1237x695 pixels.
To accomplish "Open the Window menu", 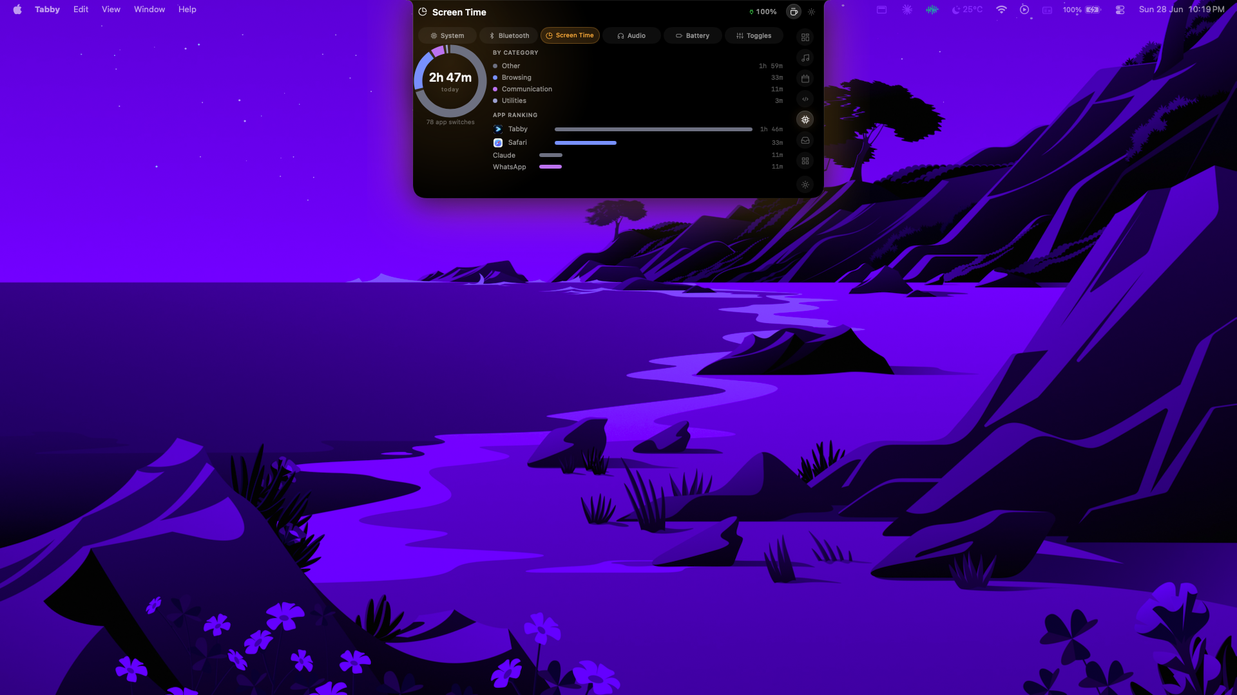I will 149,10.
